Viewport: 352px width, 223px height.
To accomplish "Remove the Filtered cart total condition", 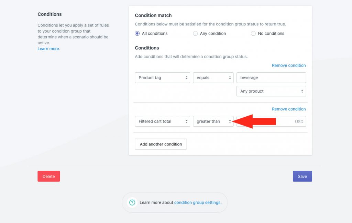I will [289, 109].
